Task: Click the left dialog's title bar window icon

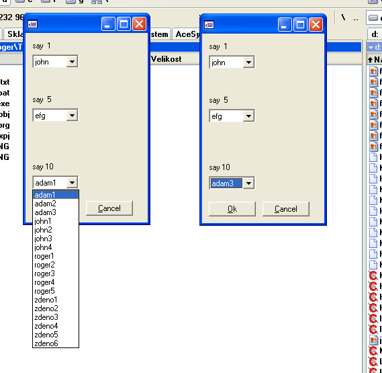Action: point(32,24)
